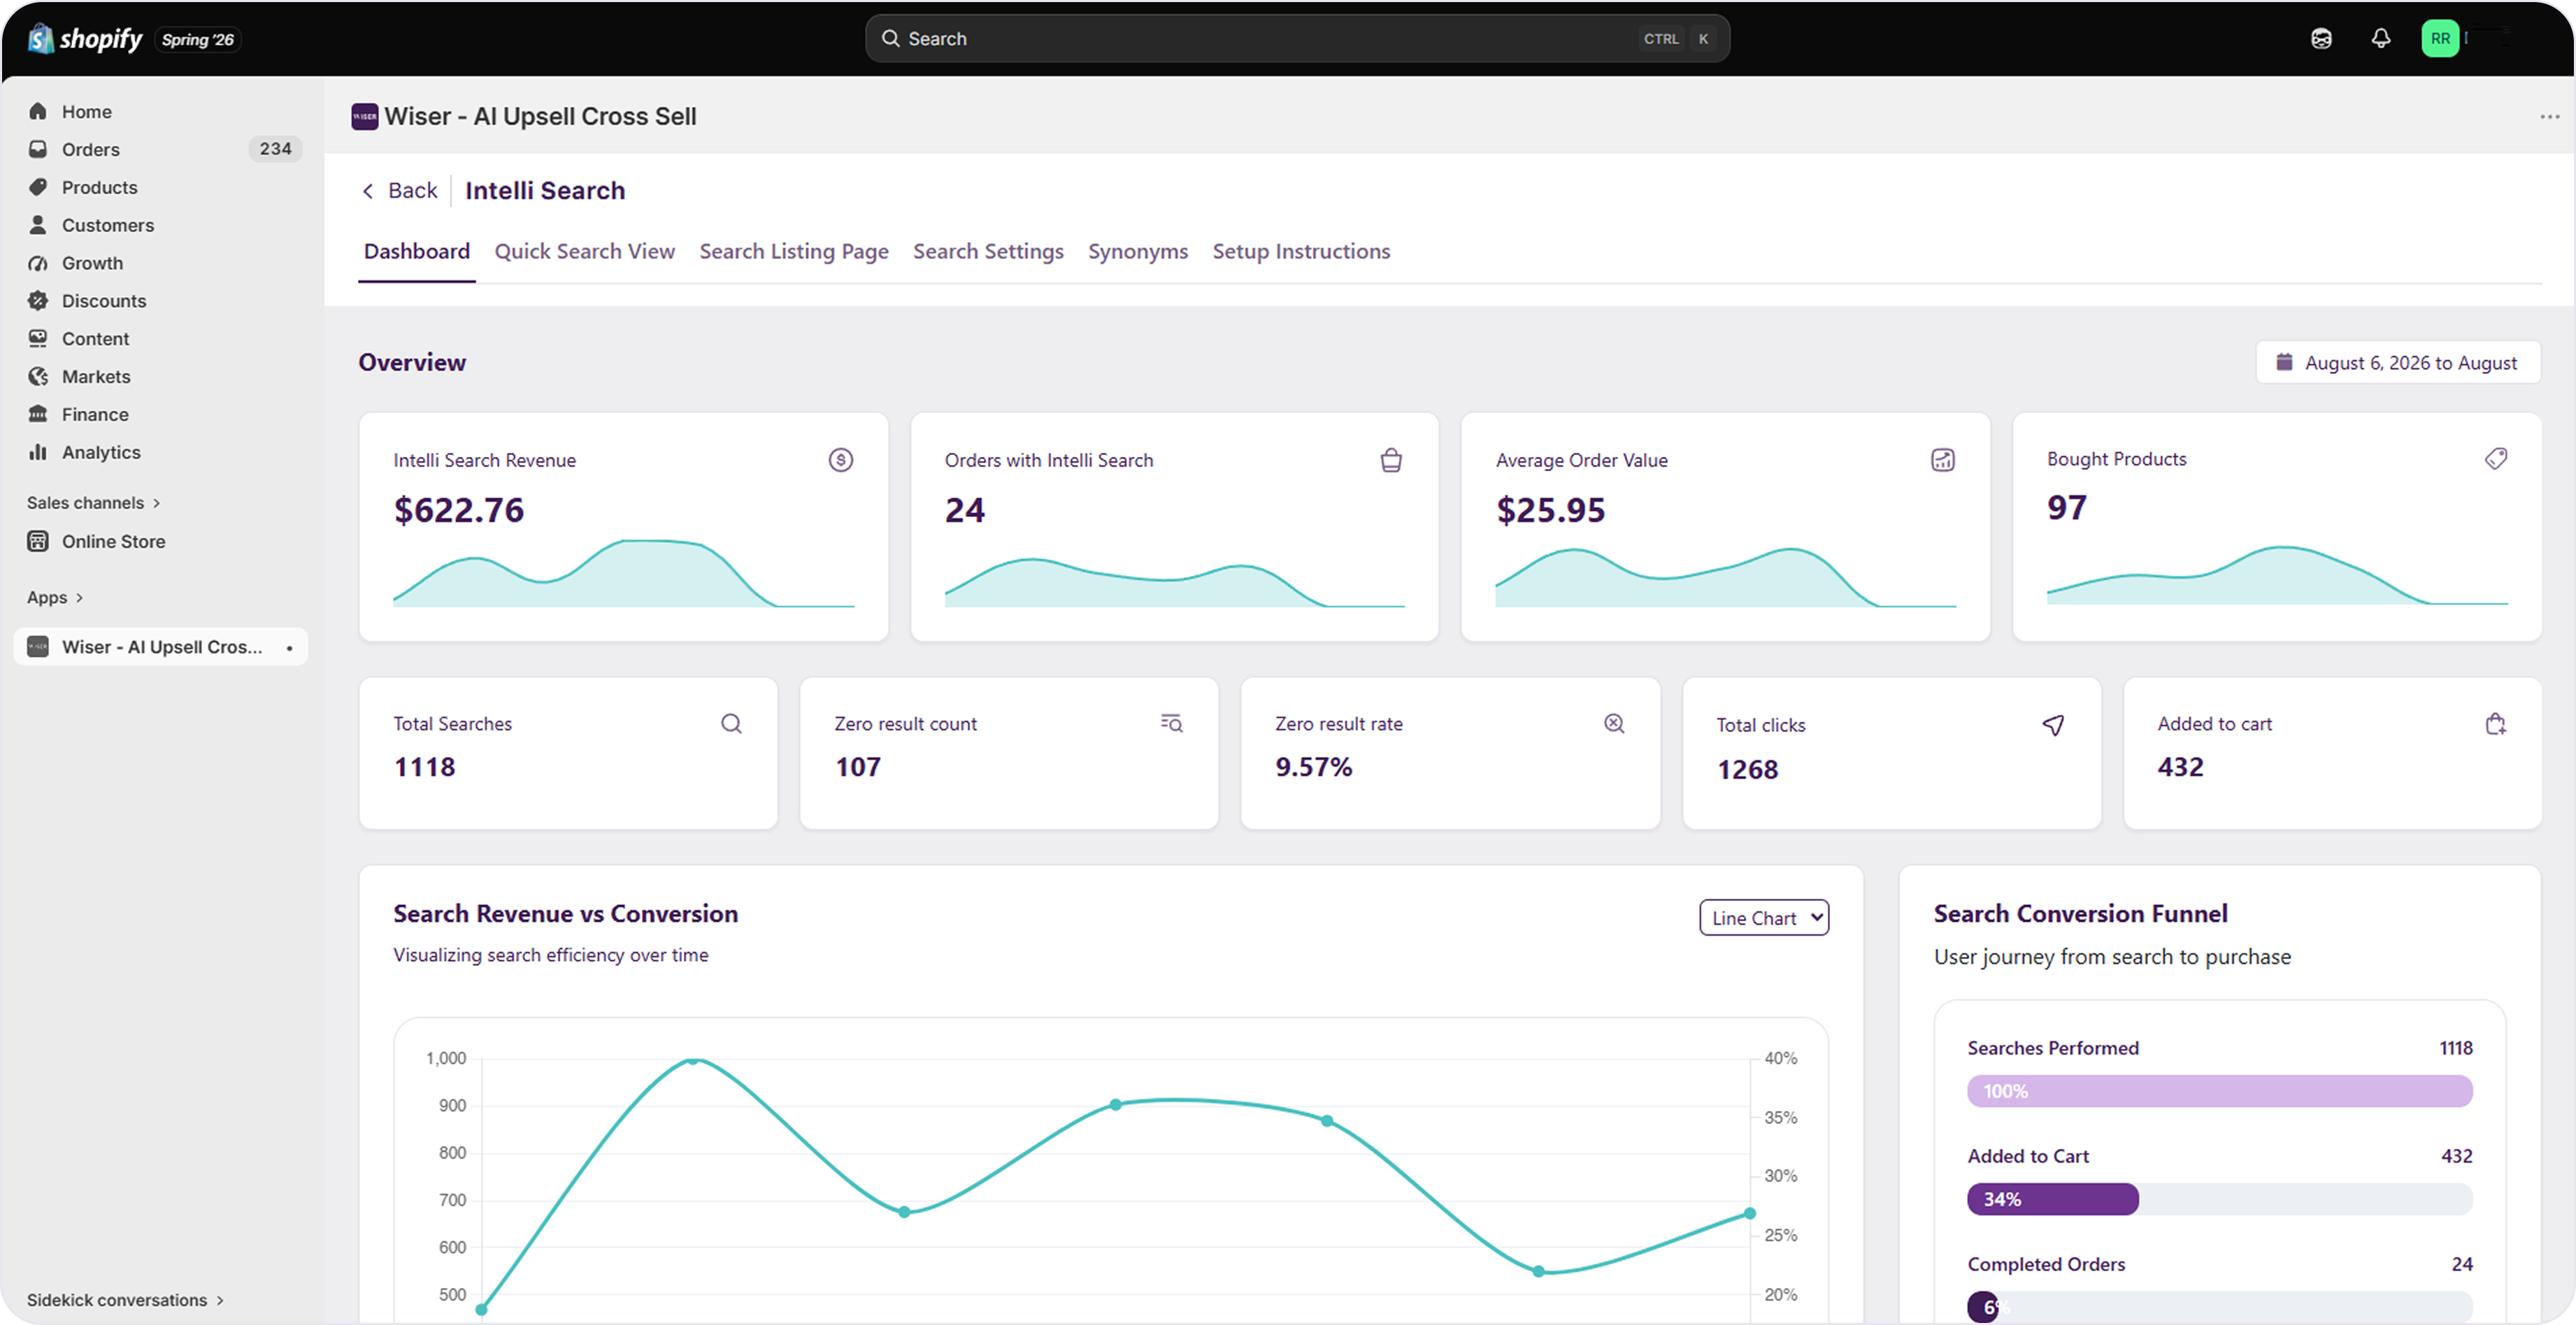2576x1325 pixels.
Task: Click the Customers person icon
Action: click(38, 225)
